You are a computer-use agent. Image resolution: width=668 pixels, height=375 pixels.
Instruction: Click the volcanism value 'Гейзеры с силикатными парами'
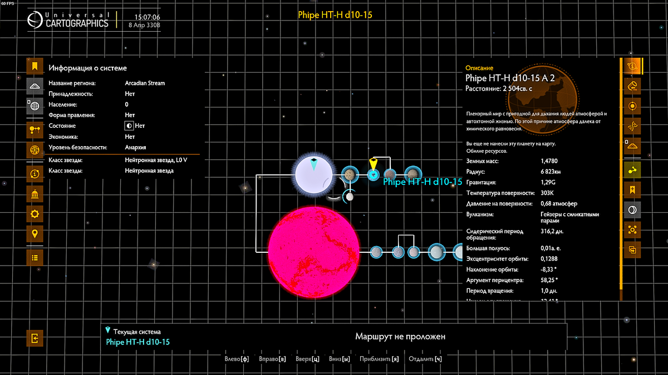(x=571, y=217)
